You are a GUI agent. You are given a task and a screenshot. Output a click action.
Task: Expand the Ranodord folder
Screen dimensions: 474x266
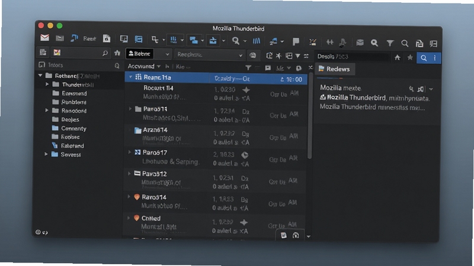(47, 111)
